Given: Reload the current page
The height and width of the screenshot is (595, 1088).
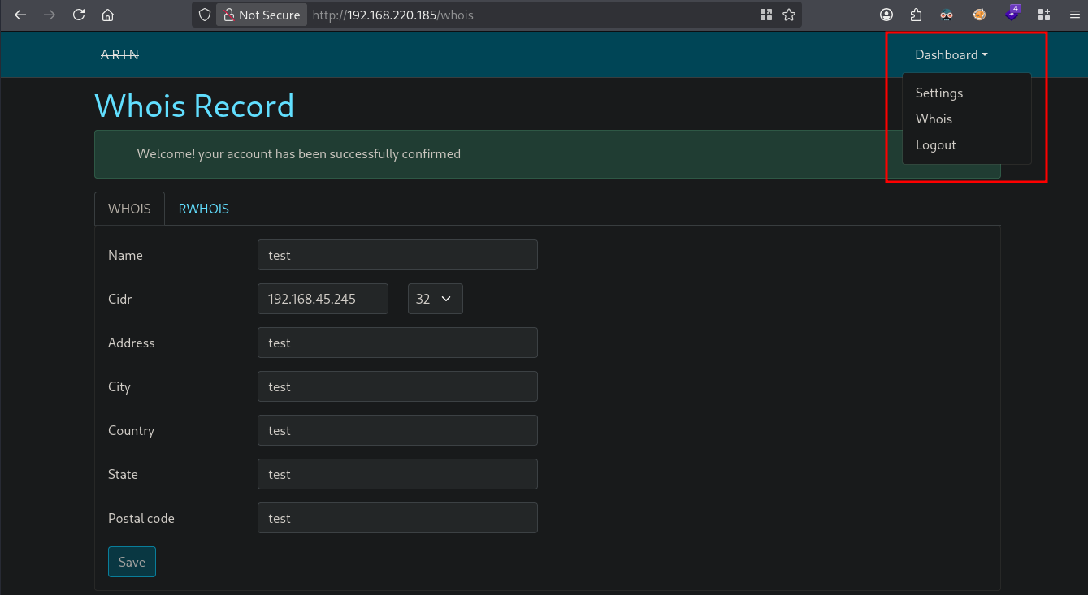Looking at the screenshot, I should point(79,15).
